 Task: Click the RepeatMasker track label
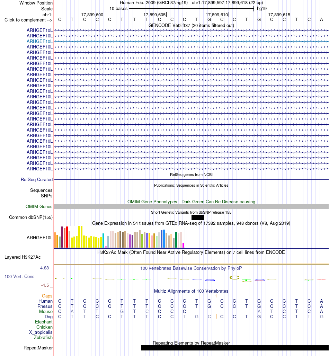click(x=38, y=348)
